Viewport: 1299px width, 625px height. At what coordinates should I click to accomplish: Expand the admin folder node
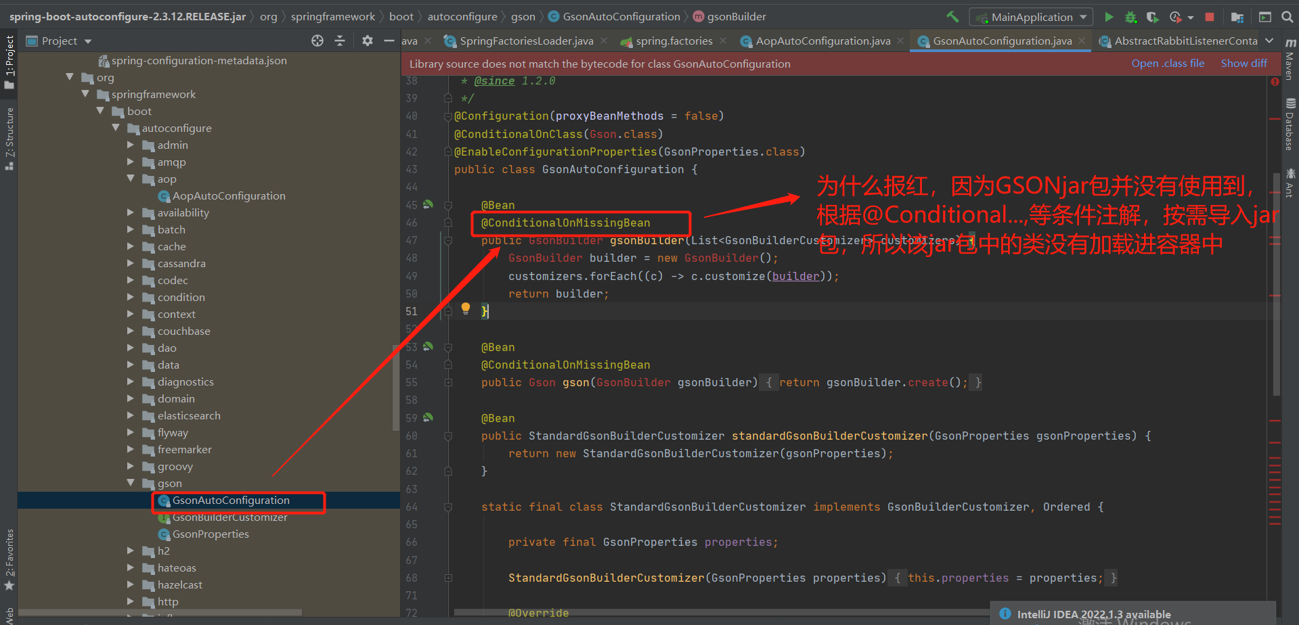pyautogui.click(x=131, y=144)
